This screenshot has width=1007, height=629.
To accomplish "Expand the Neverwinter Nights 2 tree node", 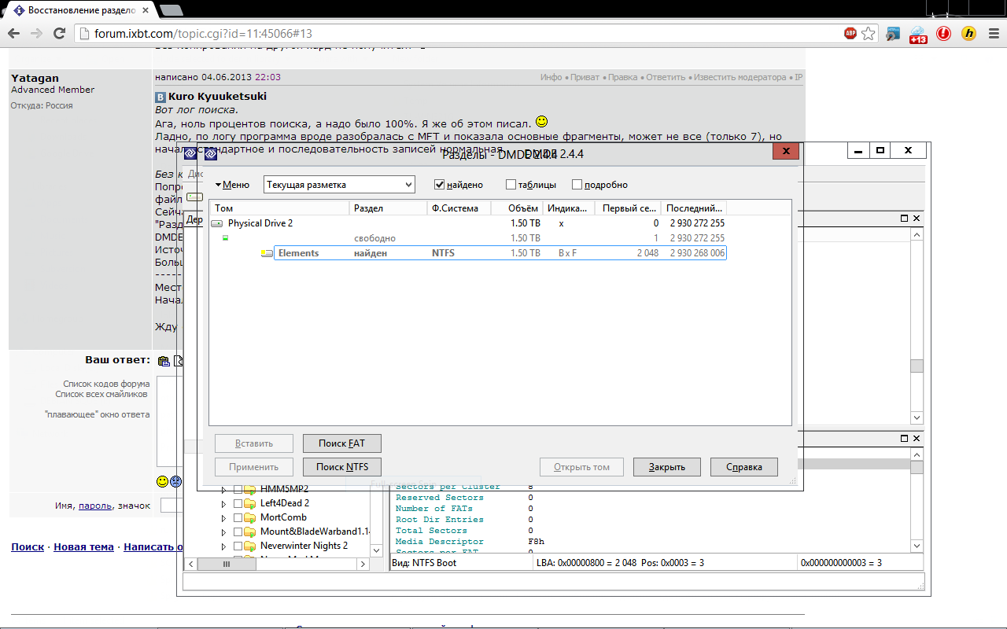I will click(x=223, y=546).
